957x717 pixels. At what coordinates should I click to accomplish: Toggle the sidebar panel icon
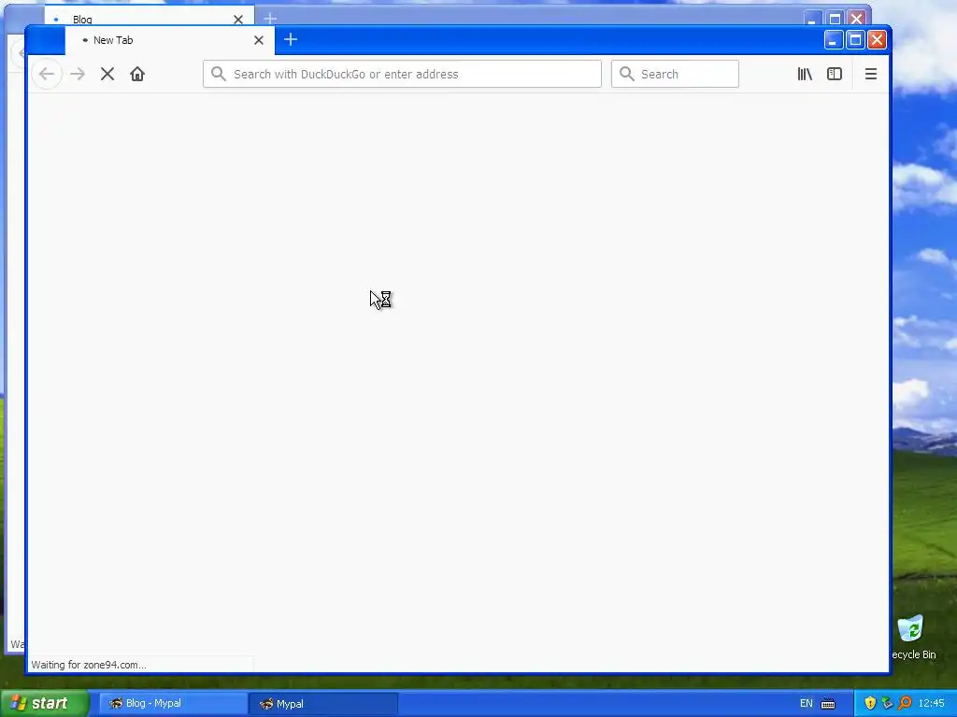click(835, 74)
